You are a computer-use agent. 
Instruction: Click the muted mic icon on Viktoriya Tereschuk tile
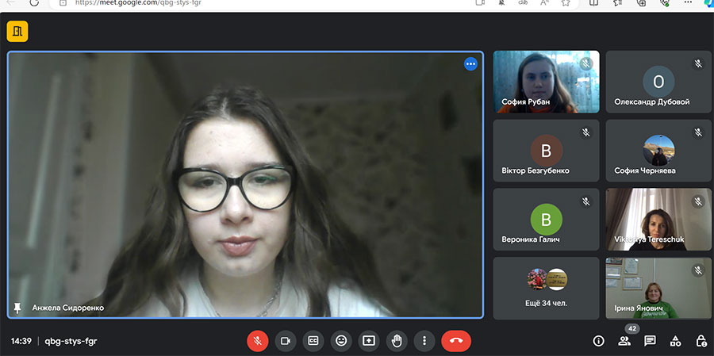point(698,201)
